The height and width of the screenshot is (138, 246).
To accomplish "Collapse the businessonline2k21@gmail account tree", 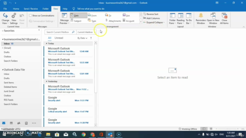I will [x=3, y=39].
